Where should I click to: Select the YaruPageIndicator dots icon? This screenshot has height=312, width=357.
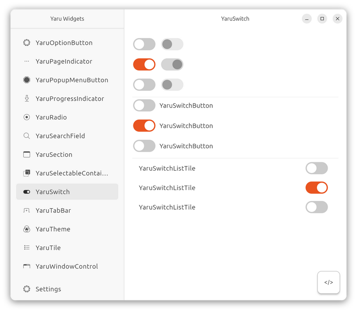click(x=27, y=62)
